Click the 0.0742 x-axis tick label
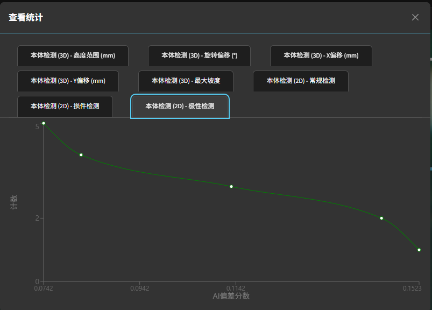This screenshot has width=432, height=310. pos(44,288)
